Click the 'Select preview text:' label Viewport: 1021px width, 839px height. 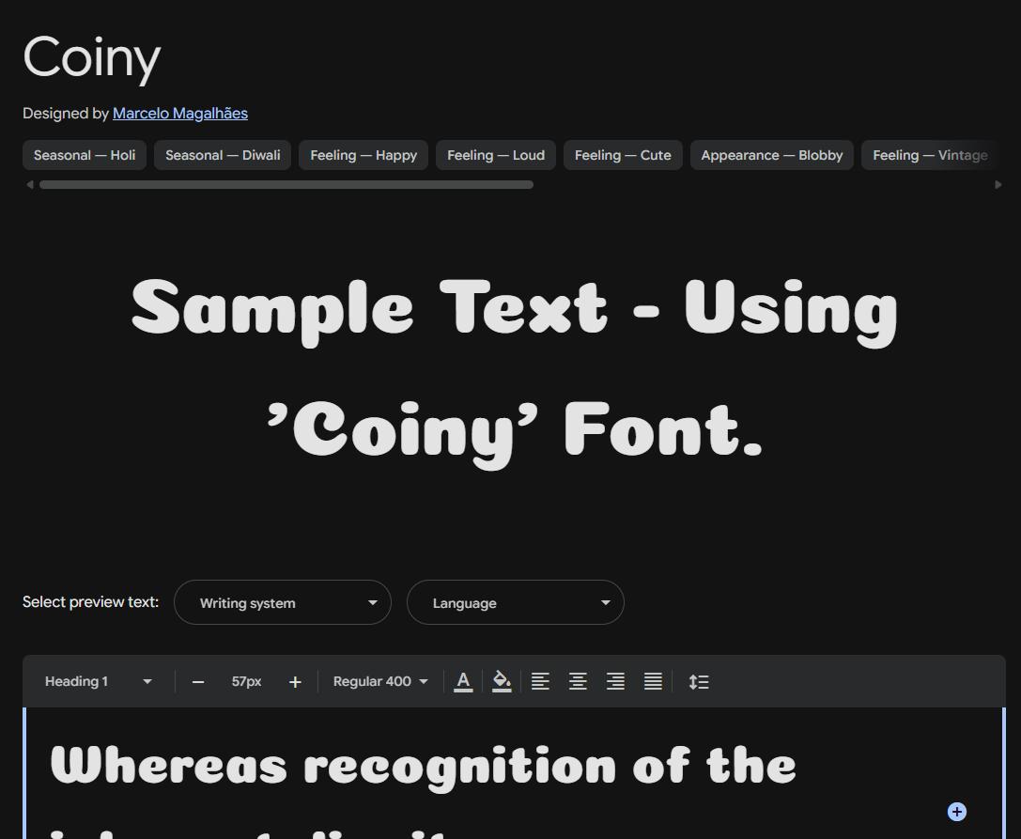click(90, 602)
